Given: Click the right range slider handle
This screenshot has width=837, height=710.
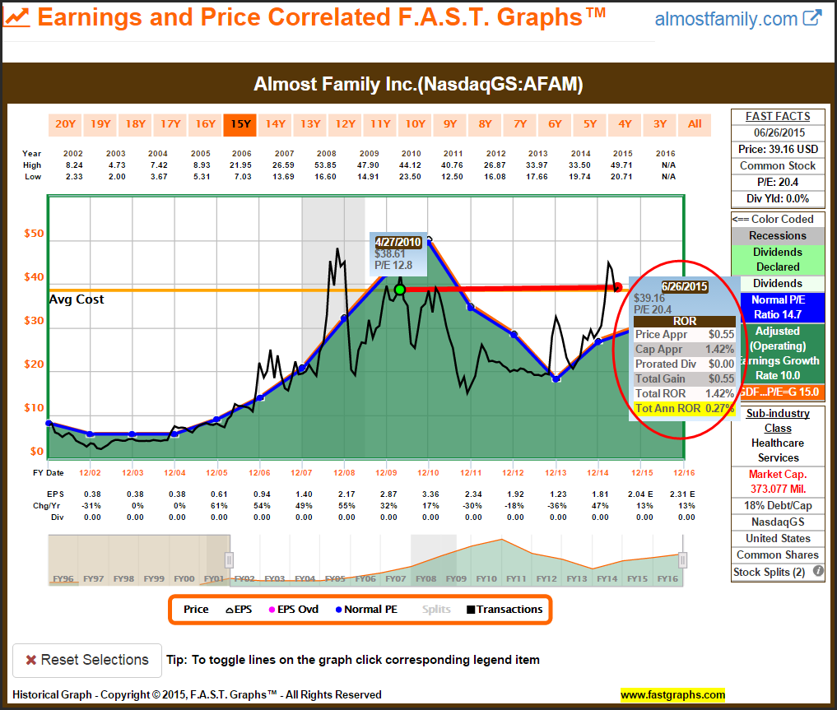Looking at the screenshot, I should 682,559.
